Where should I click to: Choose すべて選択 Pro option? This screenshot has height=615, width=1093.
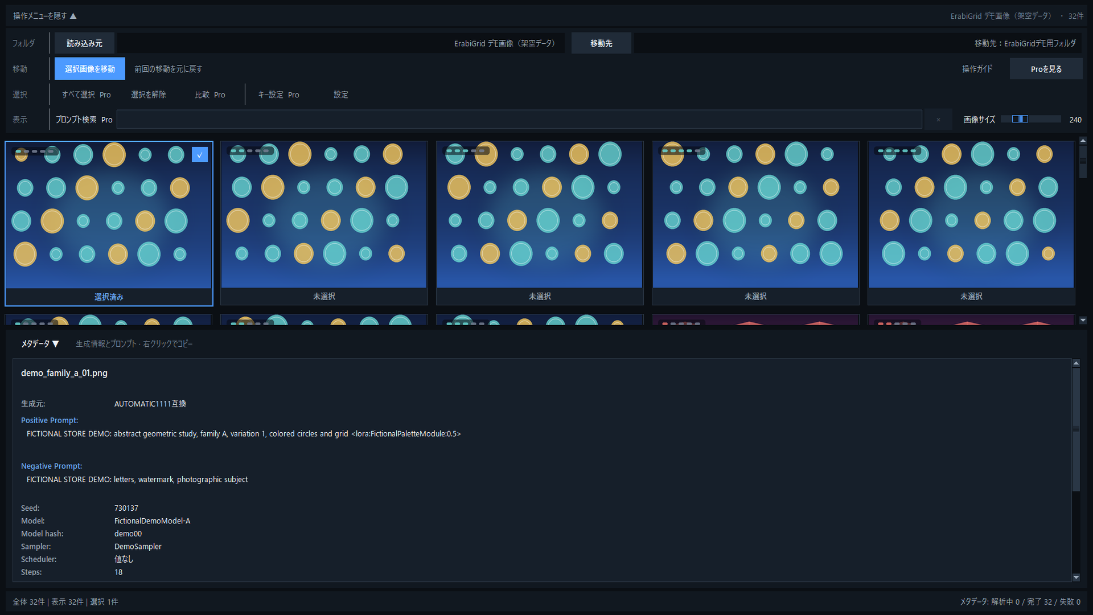87,95
